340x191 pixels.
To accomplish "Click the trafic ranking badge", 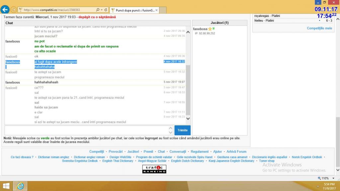I will (154, 169).
